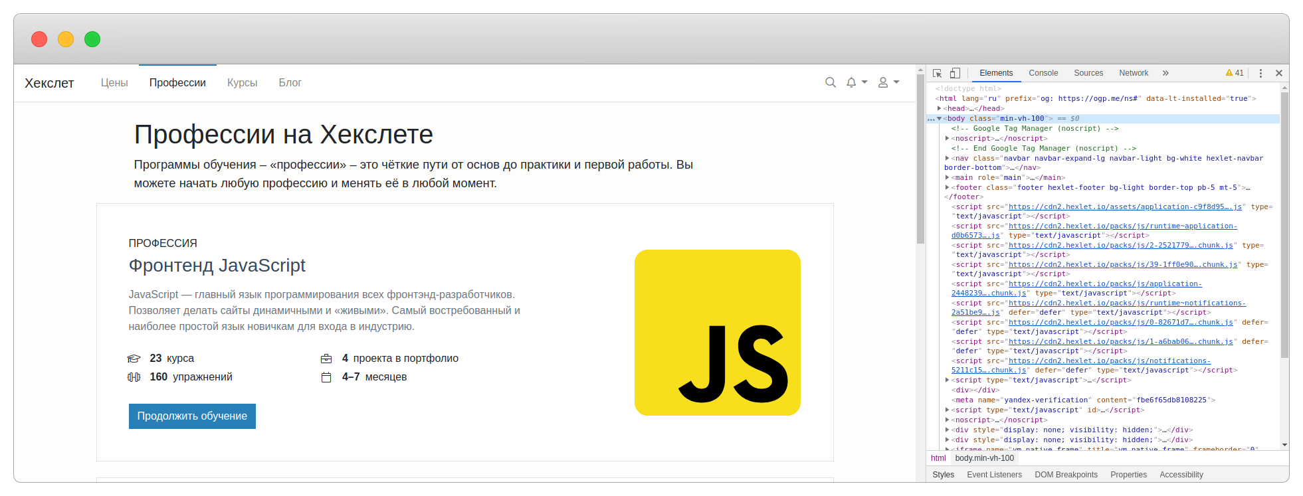Switch to the Console tab

(1043, 73)
